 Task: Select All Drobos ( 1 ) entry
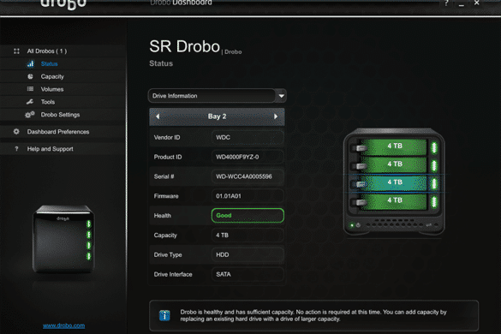pyautogui.click(x=47, y=51)
